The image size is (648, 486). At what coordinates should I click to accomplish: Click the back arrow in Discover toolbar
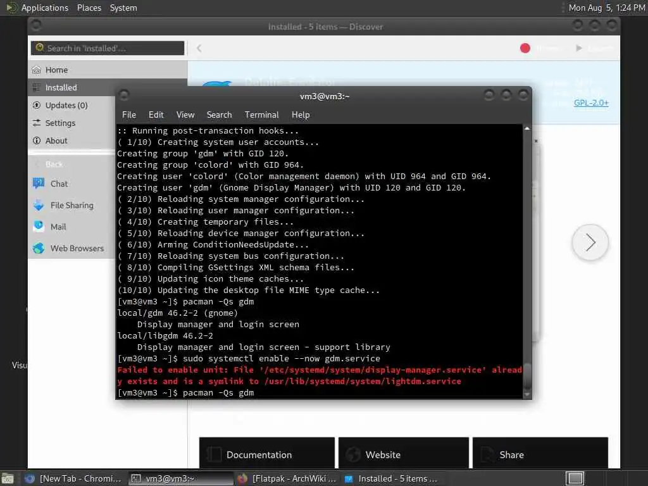(199, 48)
